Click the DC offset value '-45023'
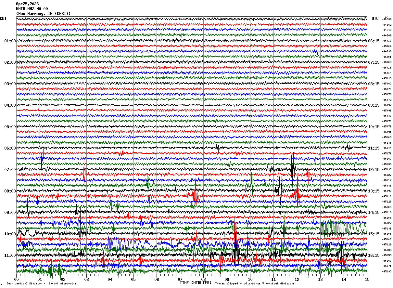Screen dimensions: 393x288 click(x=387, y=78)
